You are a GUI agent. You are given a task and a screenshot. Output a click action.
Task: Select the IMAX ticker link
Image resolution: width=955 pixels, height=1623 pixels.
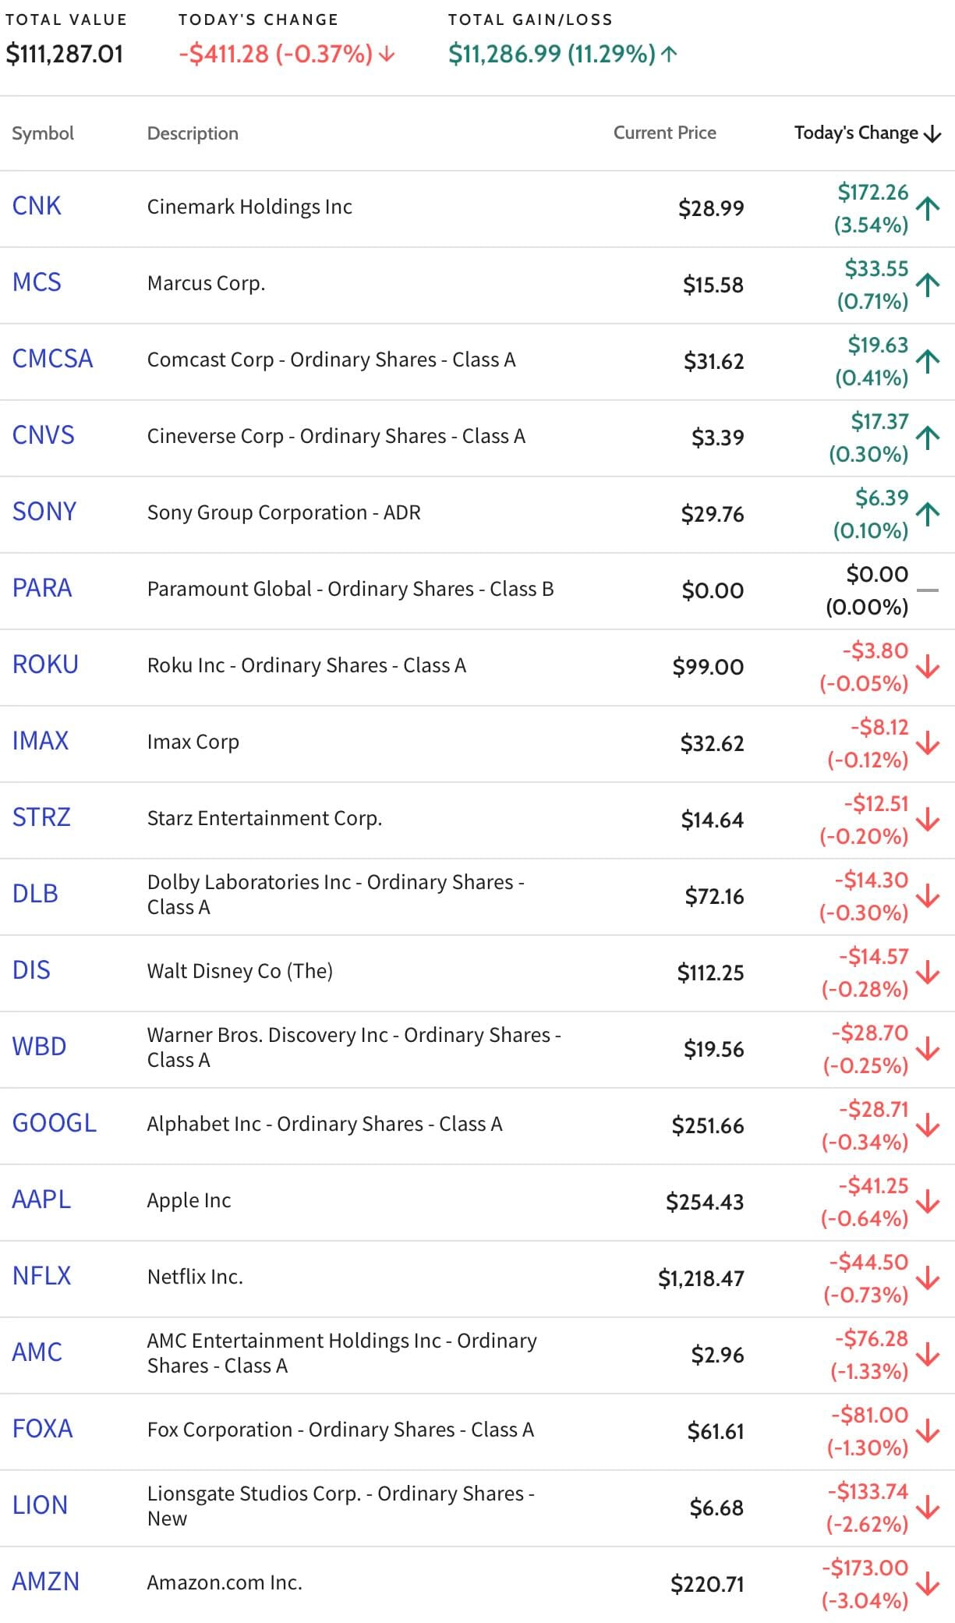coord(41,741)
